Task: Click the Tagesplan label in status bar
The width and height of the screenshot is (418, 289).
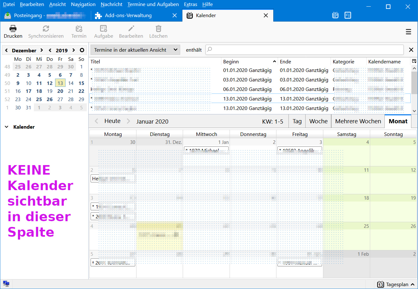Action: click(397, 284)
